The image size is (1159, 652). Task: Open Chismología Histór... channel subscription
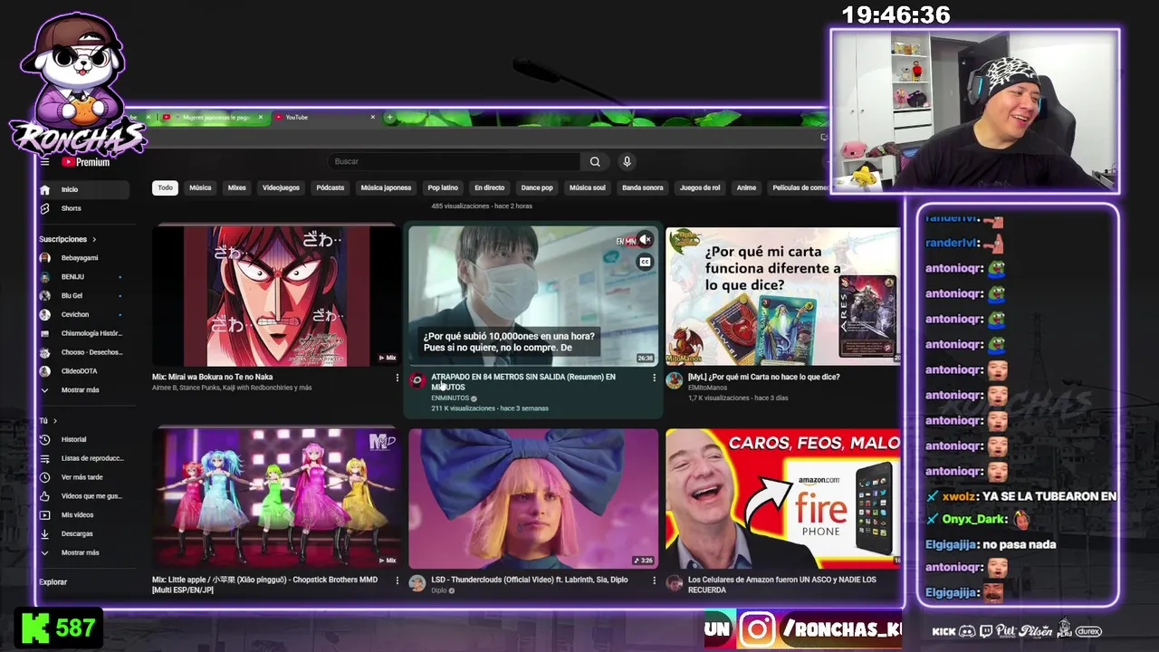(83, 333)
